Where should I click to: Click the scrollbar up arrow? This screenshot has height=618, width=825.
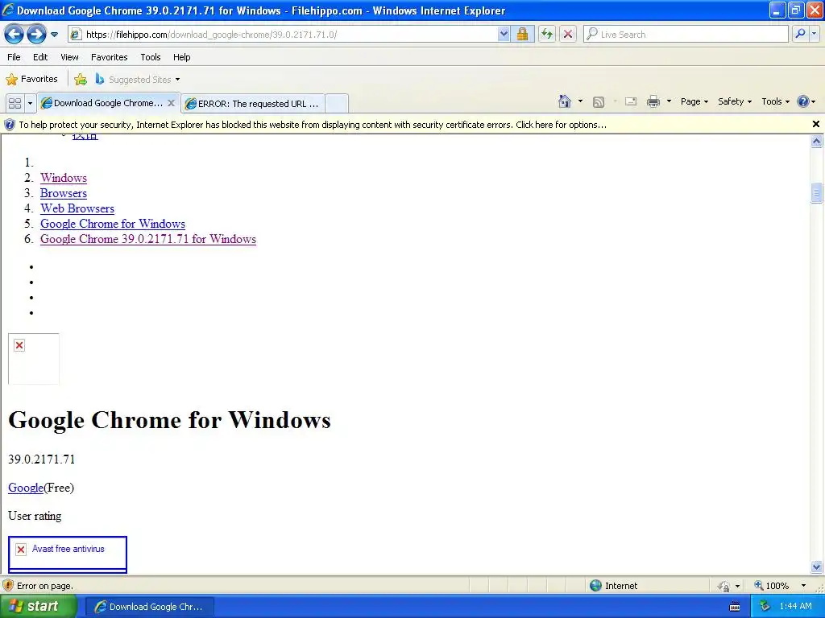tap(817, 141)
